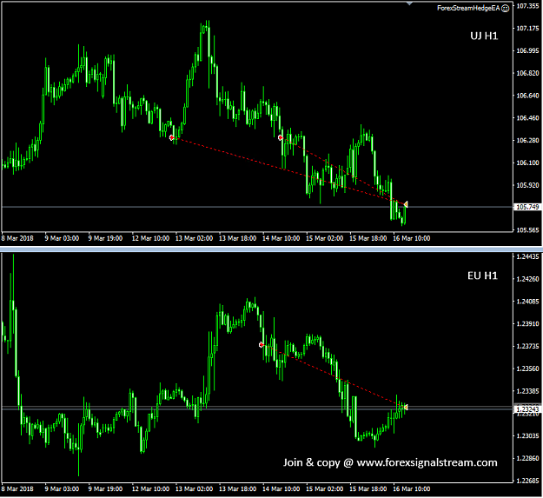Click the yellow close arrow on UJ chart

[406, 204]
